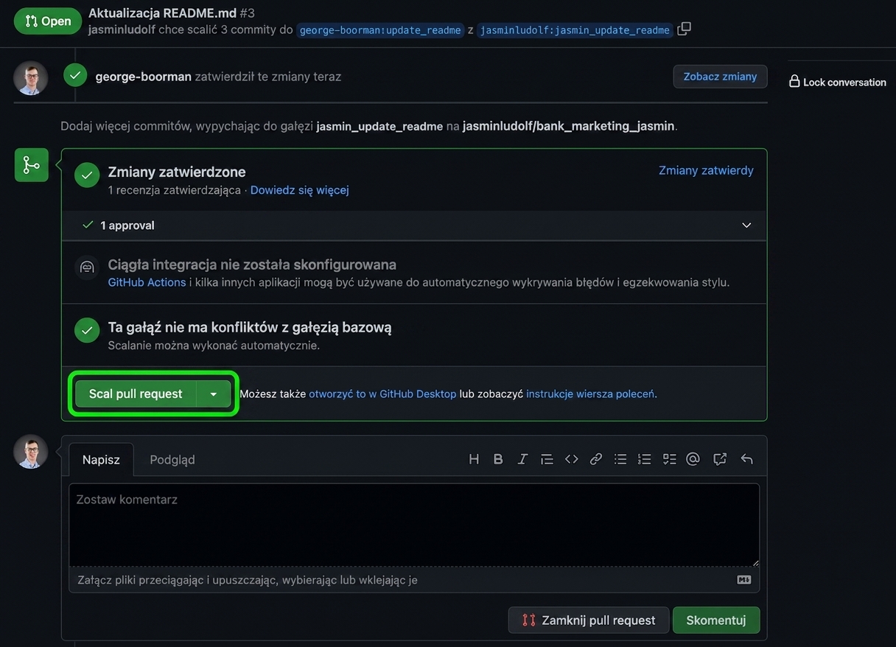896x647 pixels.
Task: Switch to the Podgląd tab
Action: [x=172, y=459]
